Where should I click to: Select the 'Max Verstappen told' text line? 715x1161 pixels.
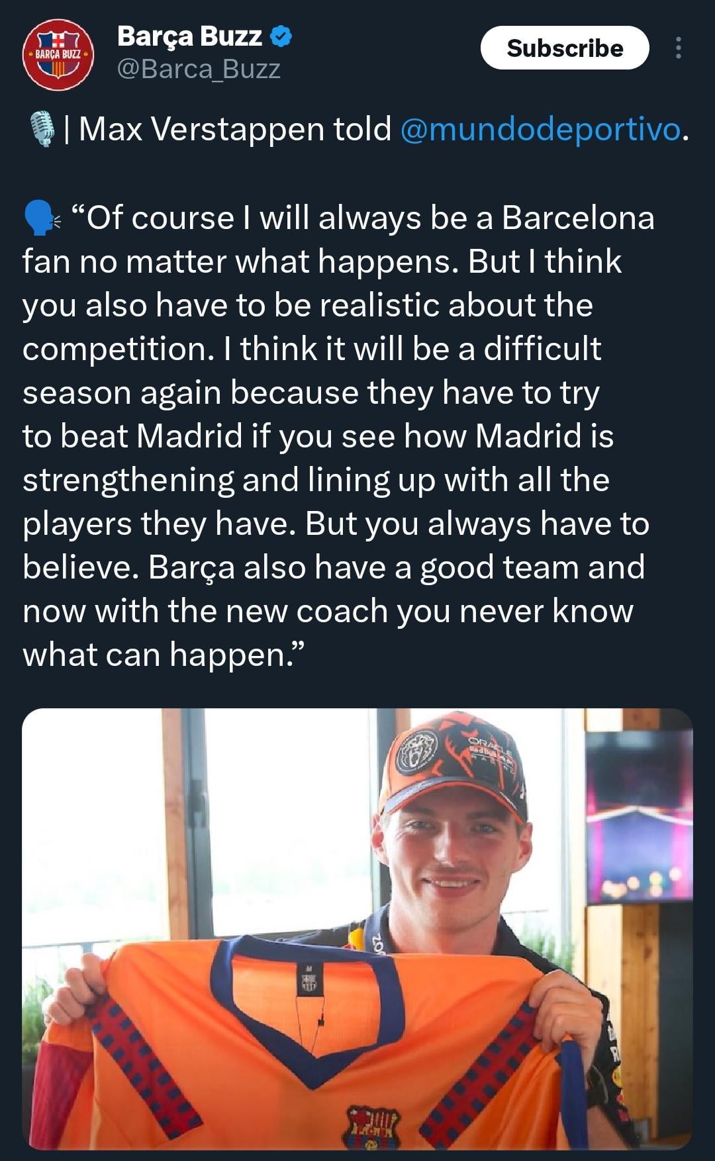(235, 128)
